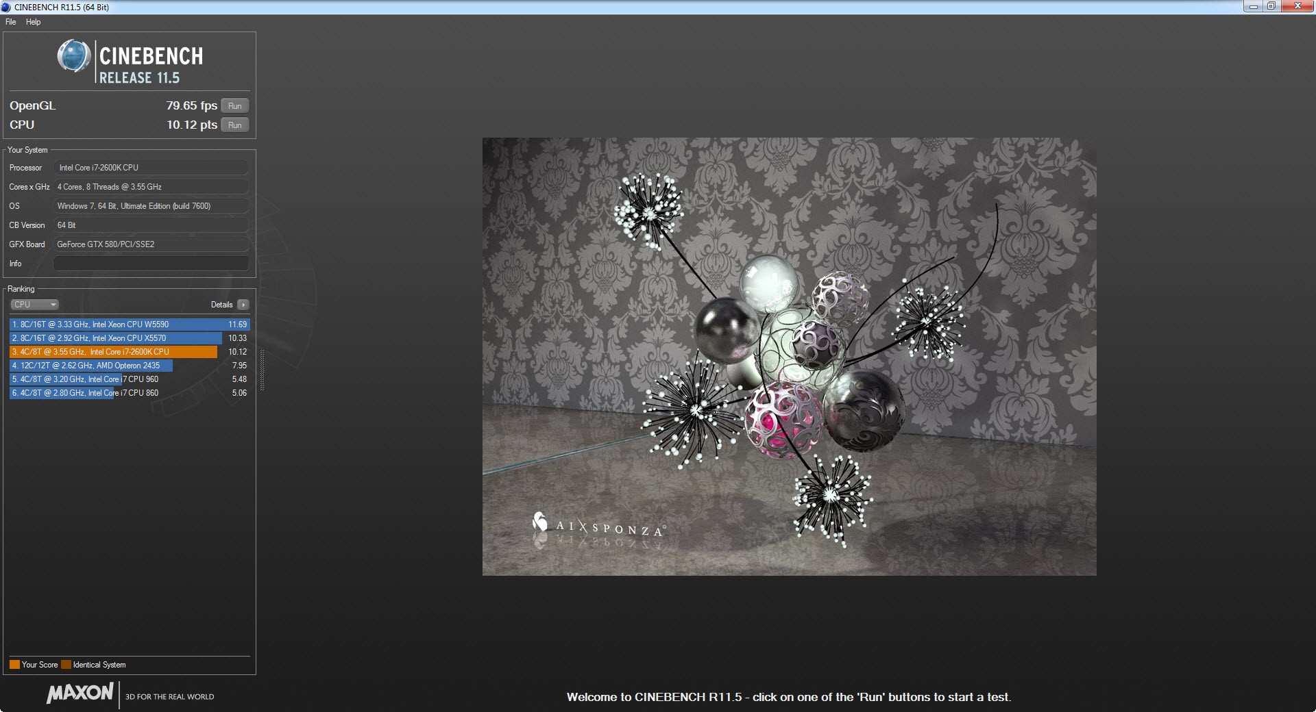Image resolution: width=1316 pixels, height=712 pixels.
Task: Select the highlighted i7-2600K ranking row
Action: tap(130, 352)
